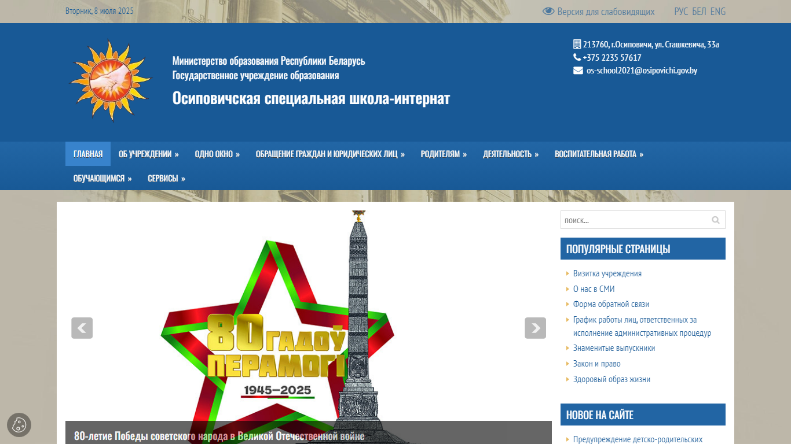Open О нас в СМИ link
791x444 pixels.
[x=594, y=289]
